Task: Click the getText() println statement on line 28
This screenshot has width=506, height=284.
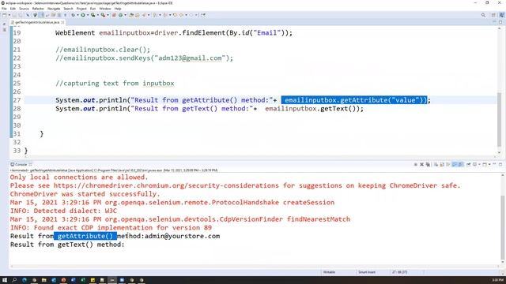Action: 209,109
